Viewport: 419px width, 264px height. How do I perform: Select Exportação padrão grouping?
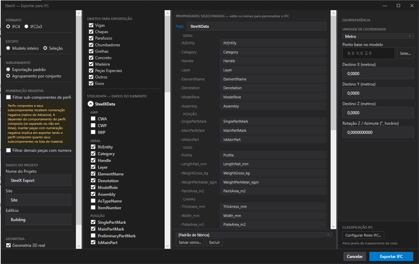8,70
